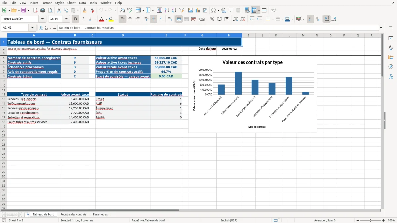This screenshot has height=223, width=397.
Task: Switch to Paramètres sheet tab
Action: pyautogui.click(x=100, y=214)
